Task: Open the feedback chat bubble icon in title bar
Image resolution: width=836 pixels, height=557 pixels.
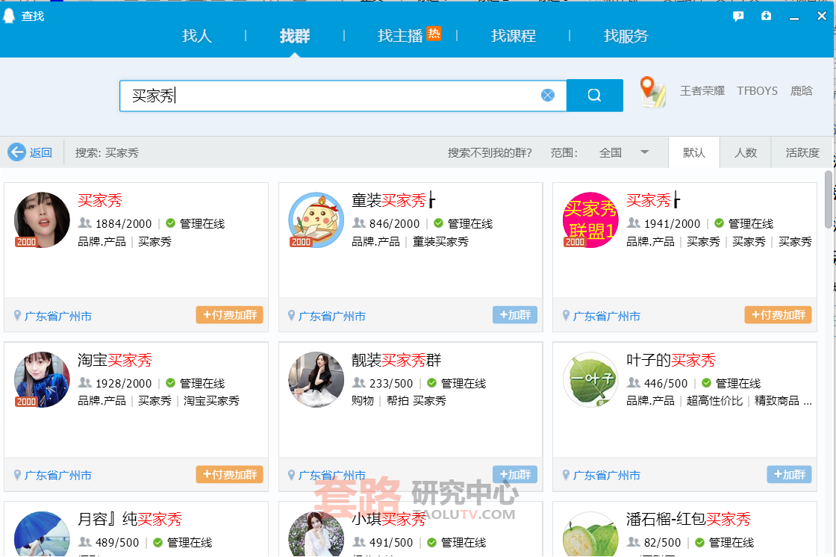Action: click(x=738, y=16)
